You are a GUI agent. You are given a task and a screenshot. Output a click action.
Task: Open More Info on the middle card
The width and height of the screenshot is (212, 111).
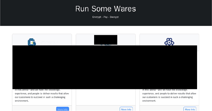[126, 109]
